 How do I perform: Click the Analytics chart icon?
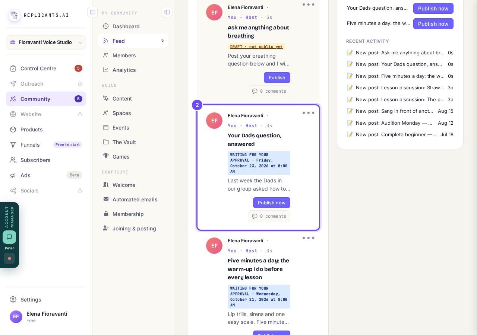(x=106, y=70)
